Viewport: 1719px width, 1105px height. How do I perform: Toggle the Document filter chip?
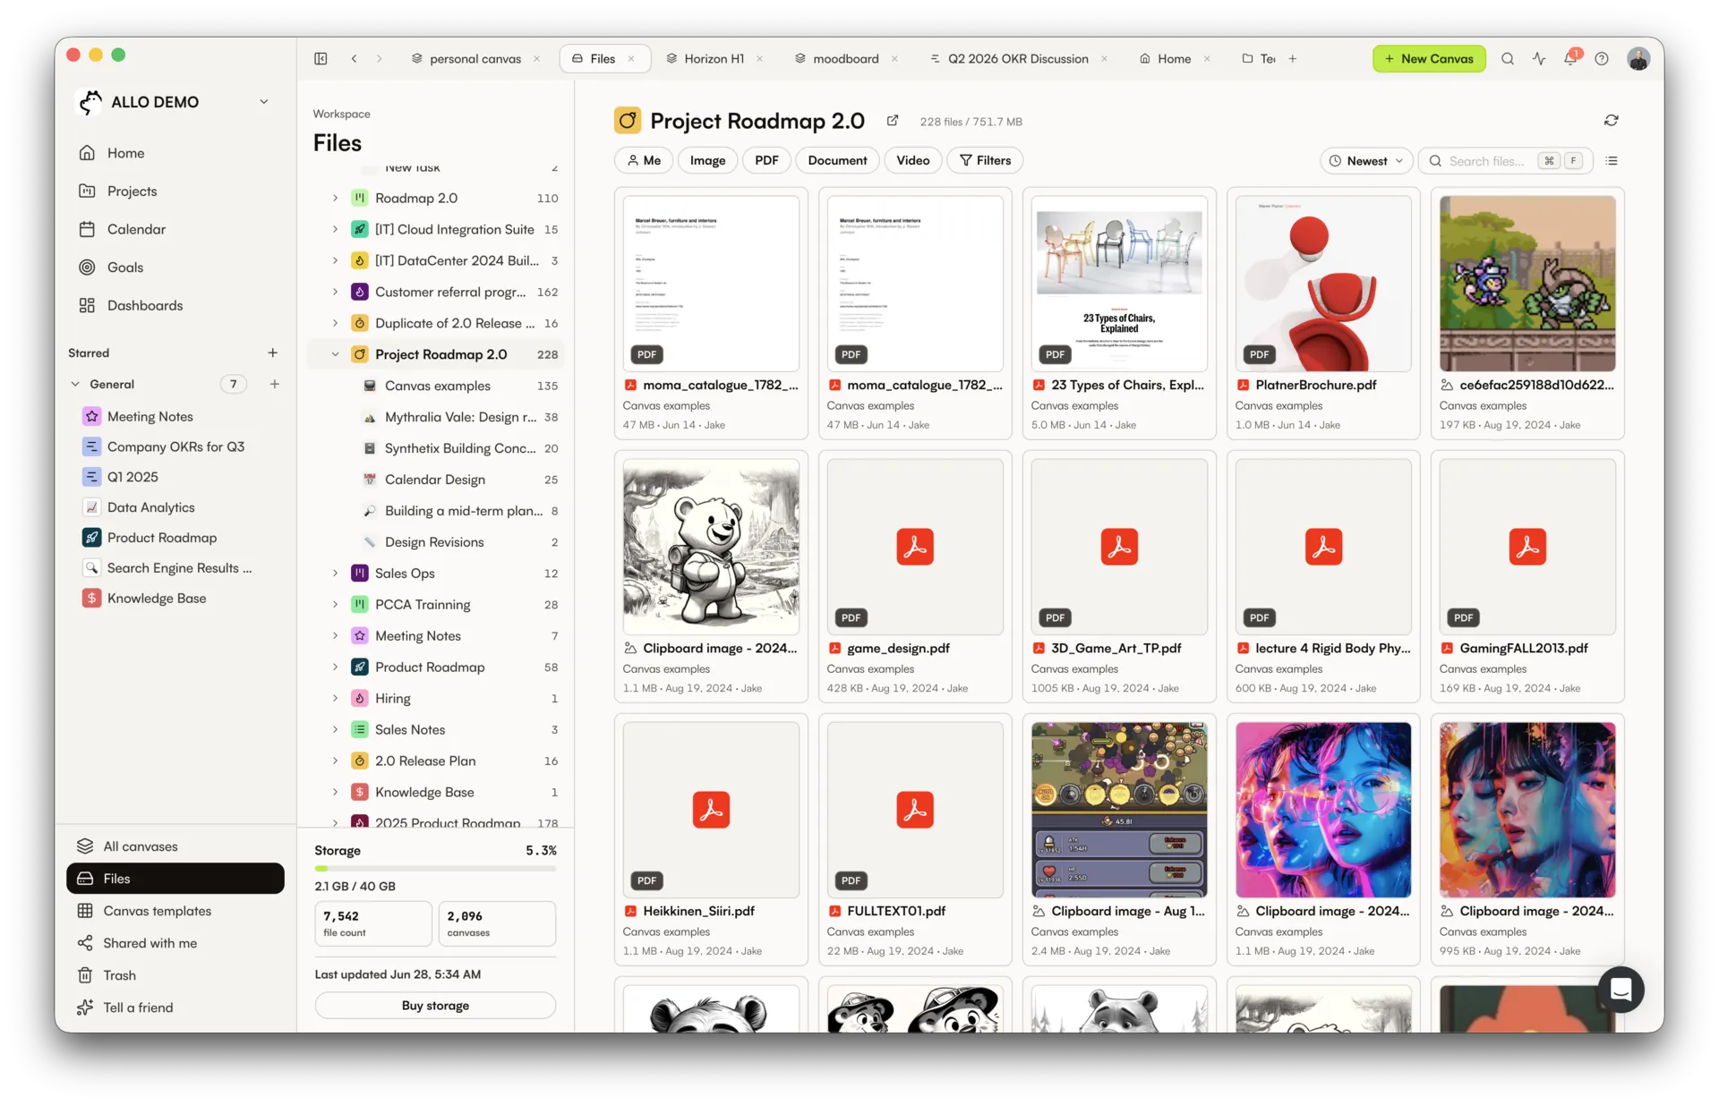click(837, 161)
